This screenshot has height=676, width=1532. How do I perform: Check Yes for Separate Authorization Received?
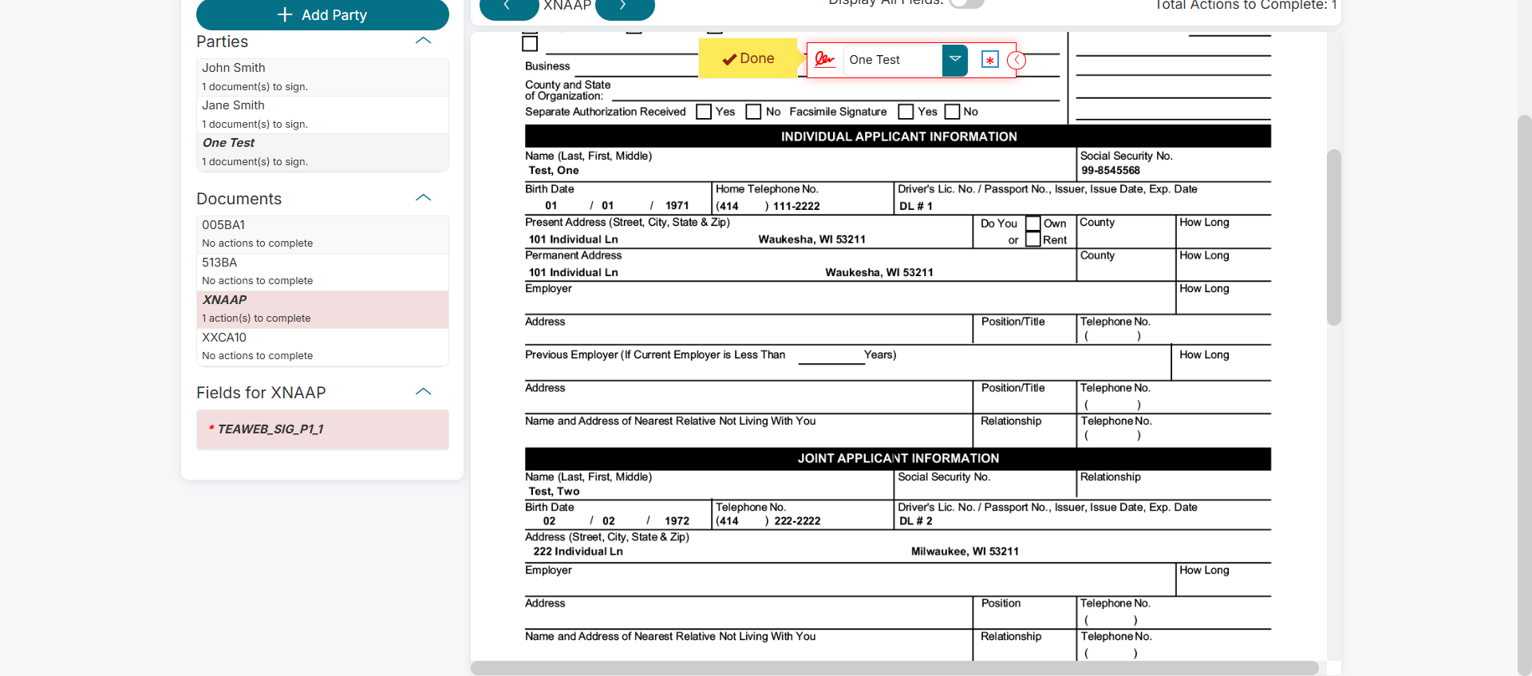pyautogui.click(x=704, y=112)
